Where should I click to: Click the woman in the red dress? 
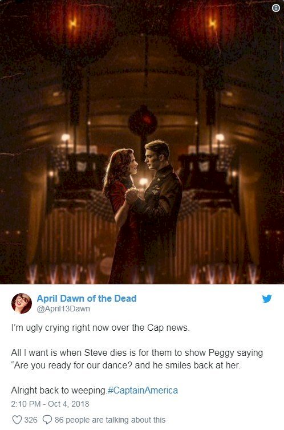tap(121, 214)
